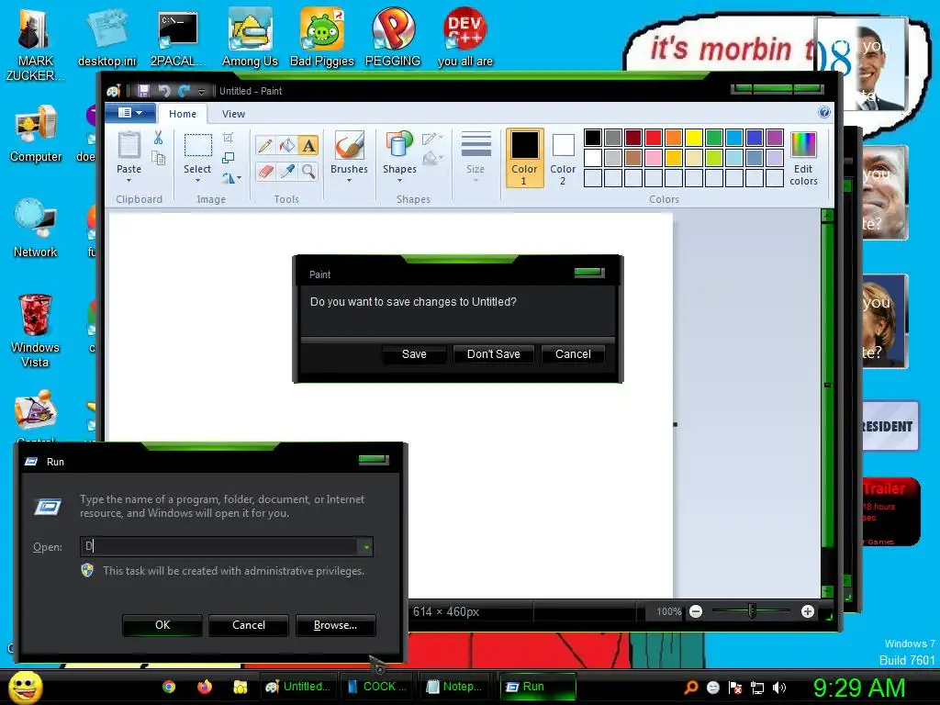This screenshot has width=940, height=705.
Task: Click the Cut scissors icon
Action: (x=158, y=138)
